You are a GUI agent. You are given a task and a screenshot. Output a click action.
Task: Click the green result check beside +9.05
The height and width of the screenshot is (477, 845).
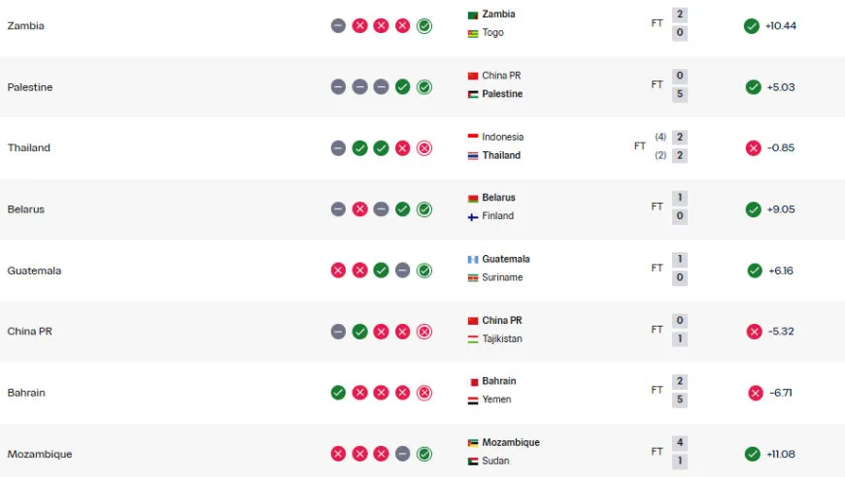coord(753,209)
